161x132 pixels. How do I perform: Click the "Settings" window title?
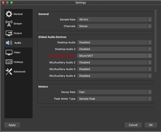80,2
